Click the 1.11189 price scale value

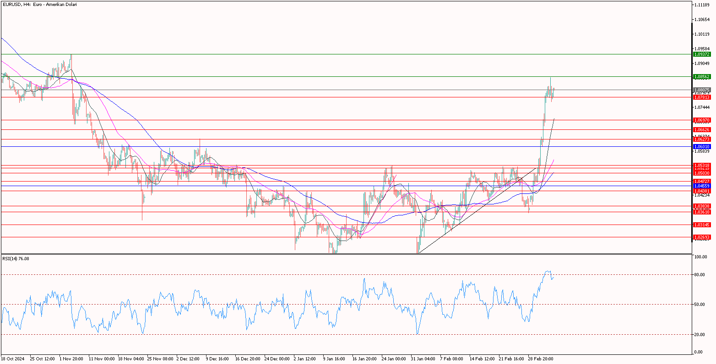coord(702,5)
